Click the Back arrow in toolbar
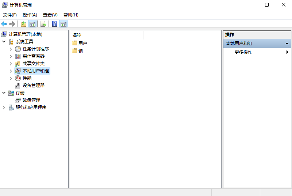The height and width of the screenshot is (196, 292). point(4,24)
